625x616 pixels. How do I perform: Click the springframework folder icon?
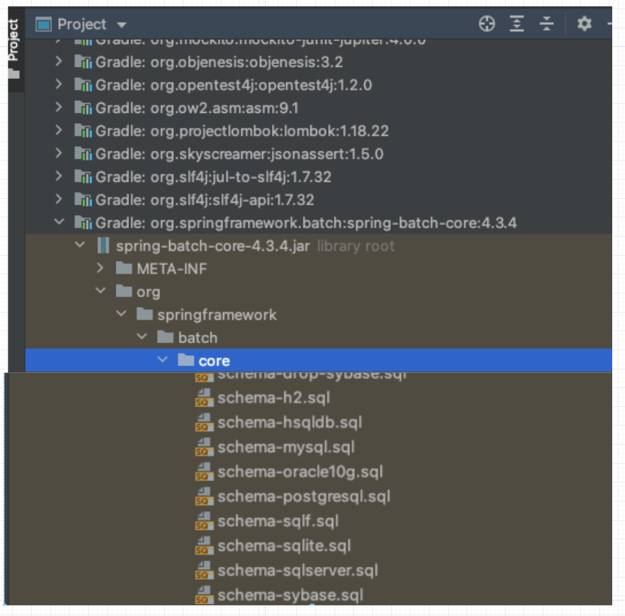click(144, 314)
